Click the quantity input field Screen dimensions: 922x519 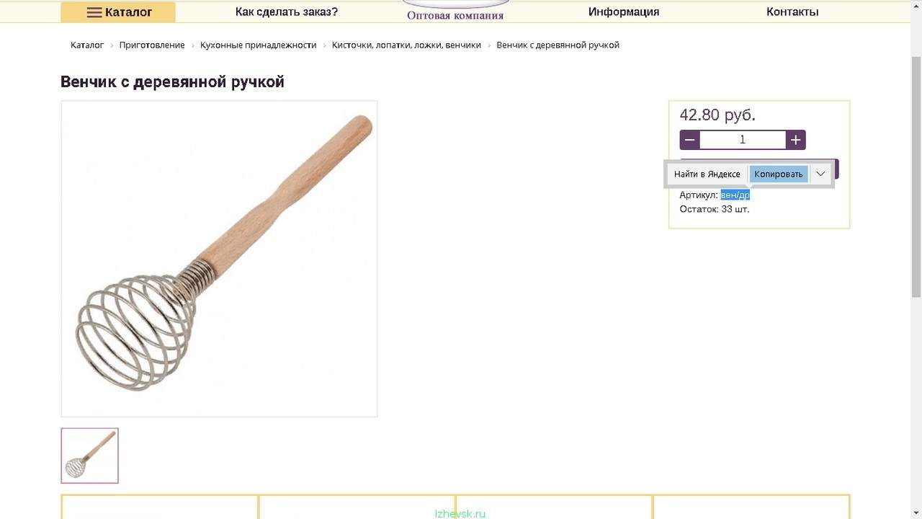click(x=743, y=140)
